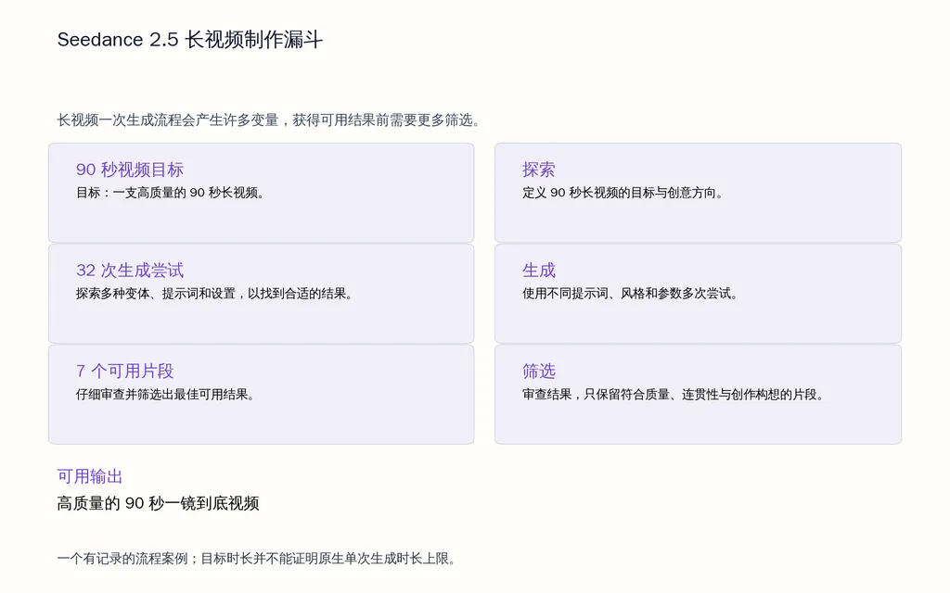Click the text starting "审查结果，只保留符合质量"
Screen dimensions: 950x593
tap(673, 395)
